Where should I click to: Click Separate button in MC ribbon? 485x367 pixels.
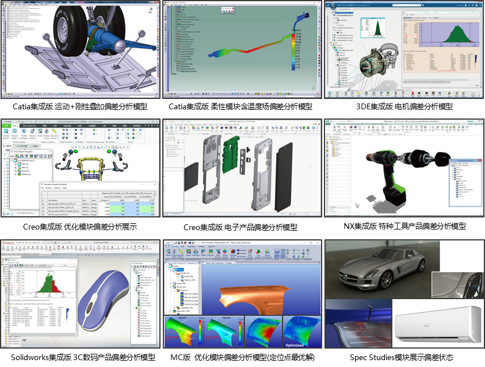pos(242,250)
